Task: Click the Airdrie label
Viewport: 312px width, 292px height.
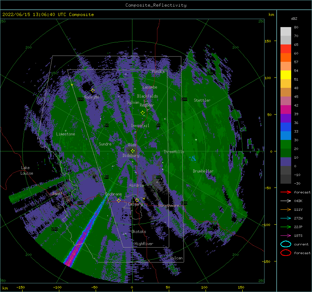Action: (x=137, y=185)
